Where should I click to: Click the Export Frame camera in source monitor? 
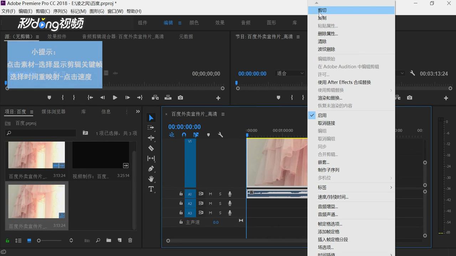(x=181, y=97)
